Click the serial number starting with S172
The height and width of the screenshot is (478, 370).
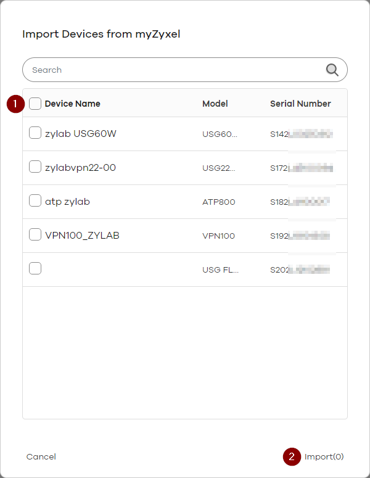(x=302, y=168)
